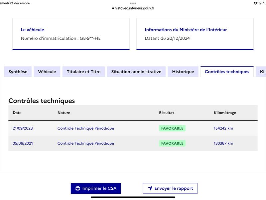This screenshot has height=200, width=266.
Task: Select the 05/06/2021 inspection row
Action: coord(133,143)
